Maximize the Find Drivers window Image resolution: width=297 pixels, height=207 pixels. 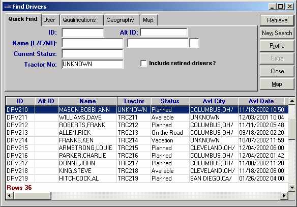(x=281, y=7)
